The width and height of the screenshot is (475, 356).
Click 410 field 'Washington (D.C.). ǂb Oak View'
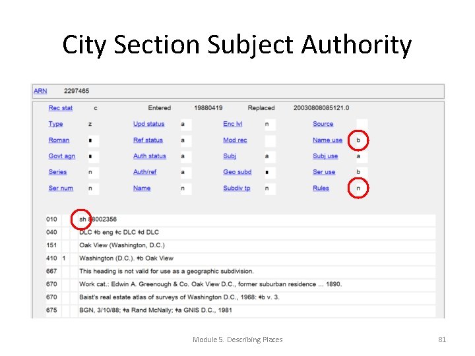(x=257, y=258)
